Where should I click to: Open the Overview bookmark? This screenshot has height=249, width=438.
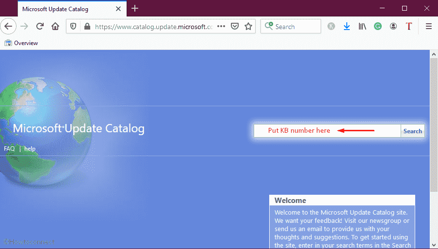tap(21, 43)
